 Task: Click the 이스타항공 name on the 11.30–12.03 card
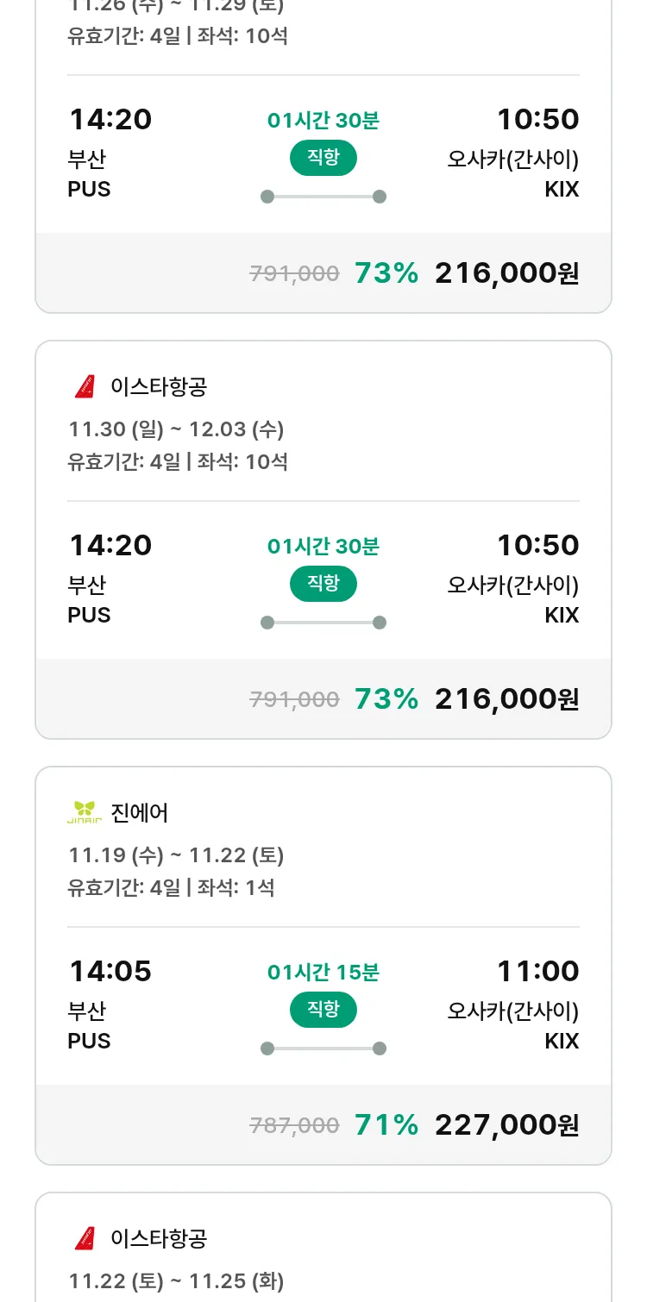(x=159, y=387)
